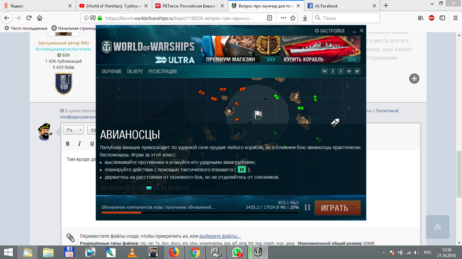
Task: Reload the forum page
Action: coord(28,18)
